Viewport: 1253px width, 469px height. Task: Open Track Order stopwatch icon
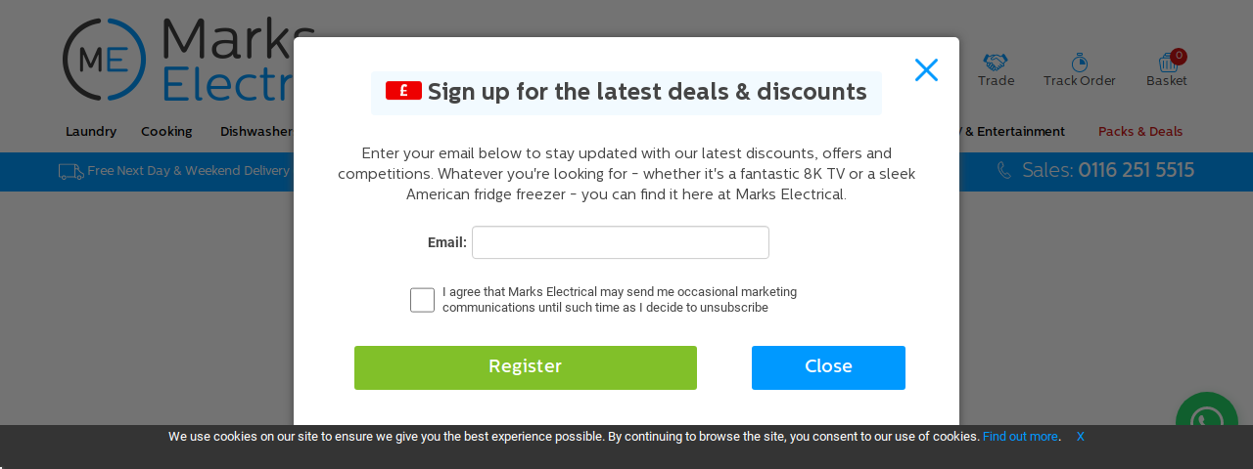pos(1079,62)
